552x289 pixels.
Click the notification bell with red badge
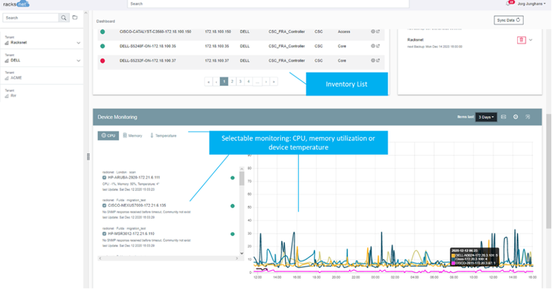coord(508,3)
